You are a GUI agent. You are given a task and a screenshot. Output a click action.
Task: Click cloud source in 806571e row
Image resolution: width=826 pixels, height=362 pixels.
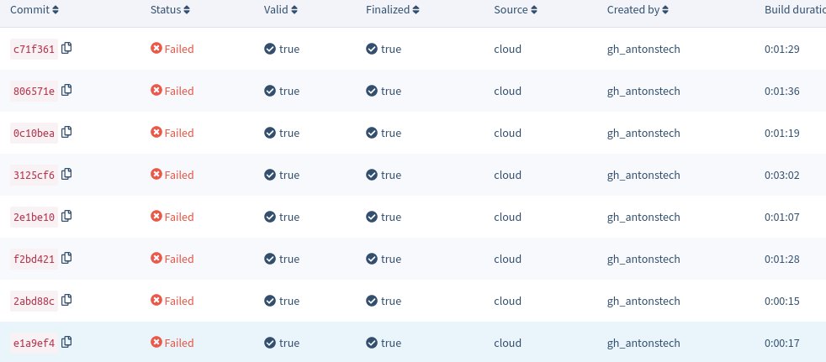point(508,91)
